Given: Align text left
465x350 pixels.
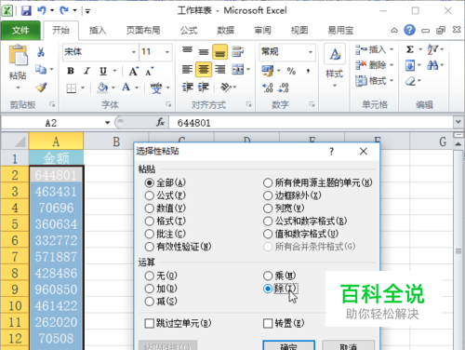Looking at the screenshot, I should coord(187,69).
